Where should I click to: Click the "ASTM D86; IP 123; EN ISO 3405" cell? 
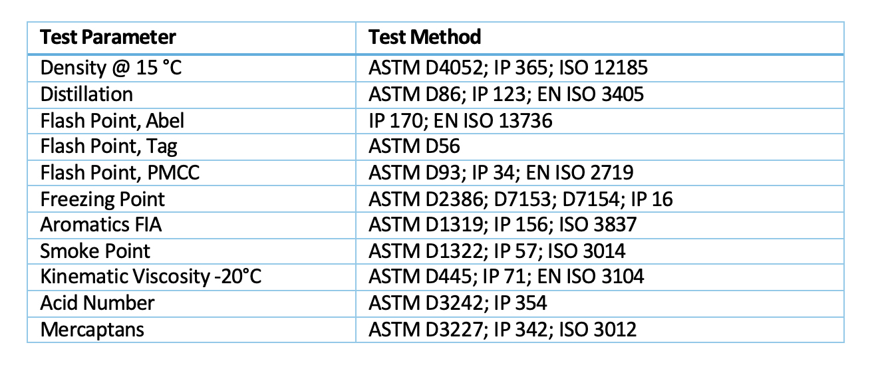[x=506, y=94]
